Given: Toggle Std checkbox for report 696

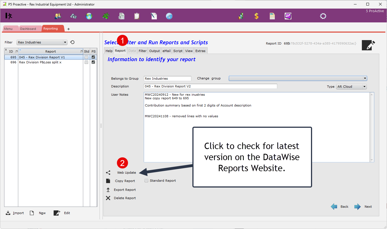Looking at the screenshot, I should click(87, 62).
